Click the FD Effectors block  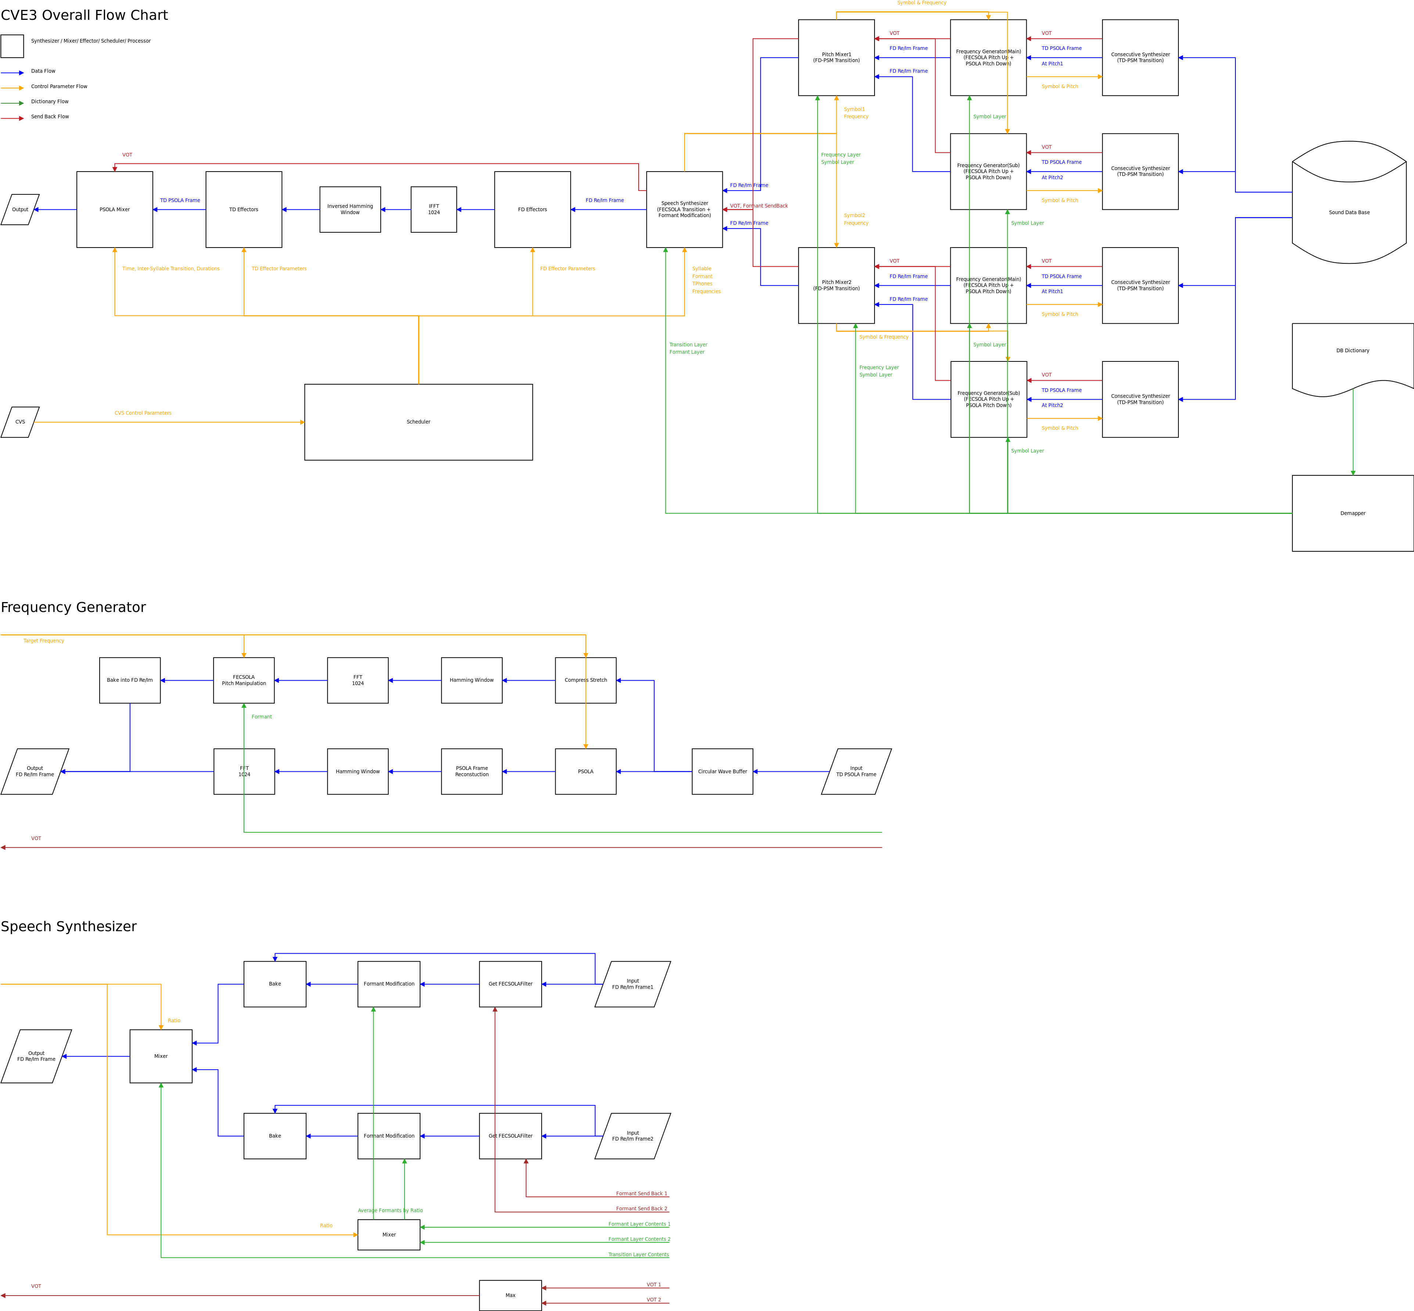coord(532,209)
